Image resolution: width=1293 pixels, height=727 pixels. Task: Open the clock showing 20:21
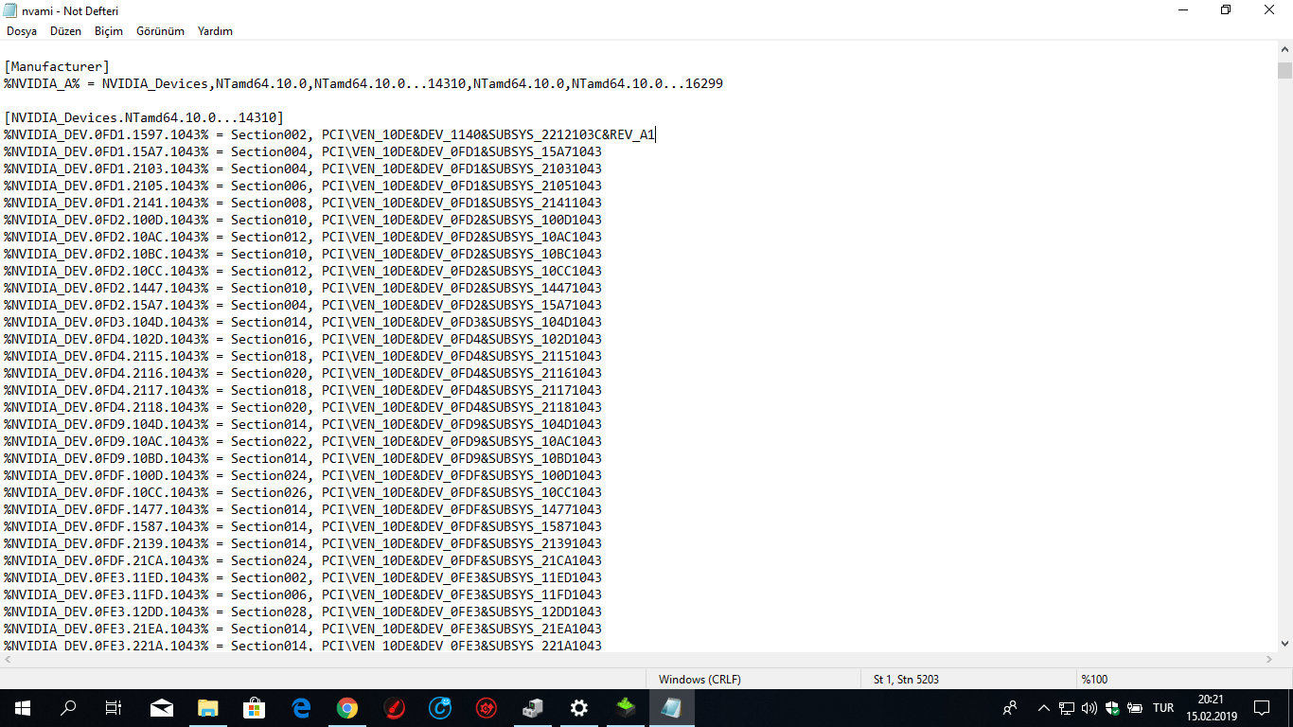click(1211, 707)
